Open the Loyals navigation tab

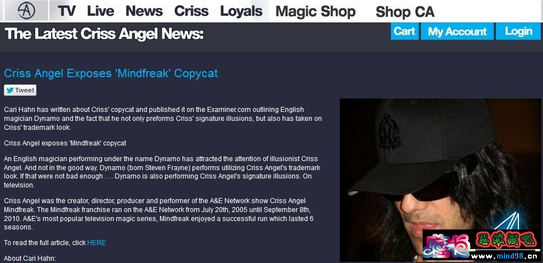coord(241,11)
